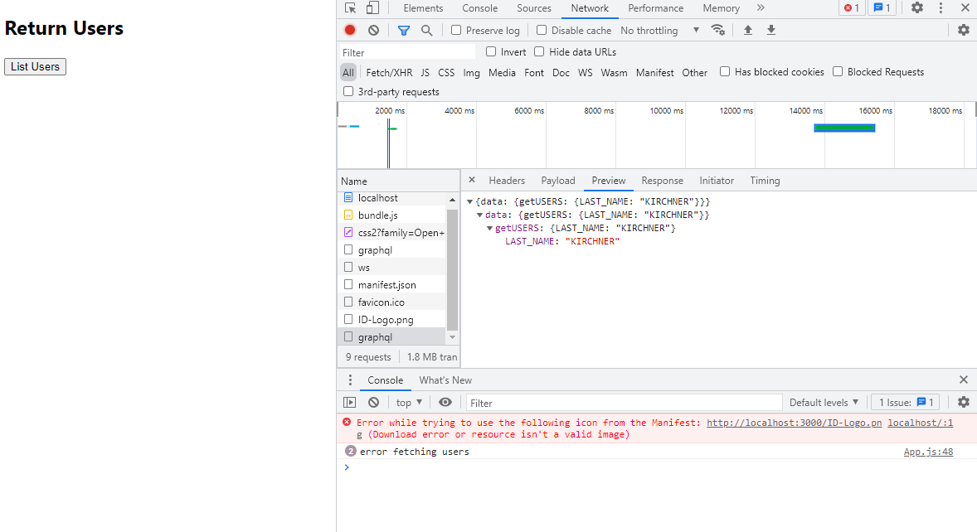Viewport: 977px width, 532px height.
Task: Click the network Filter text field
Action: pos(407,52)
